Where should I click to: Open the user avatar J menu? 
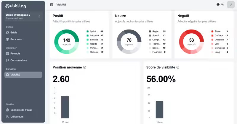231,4
